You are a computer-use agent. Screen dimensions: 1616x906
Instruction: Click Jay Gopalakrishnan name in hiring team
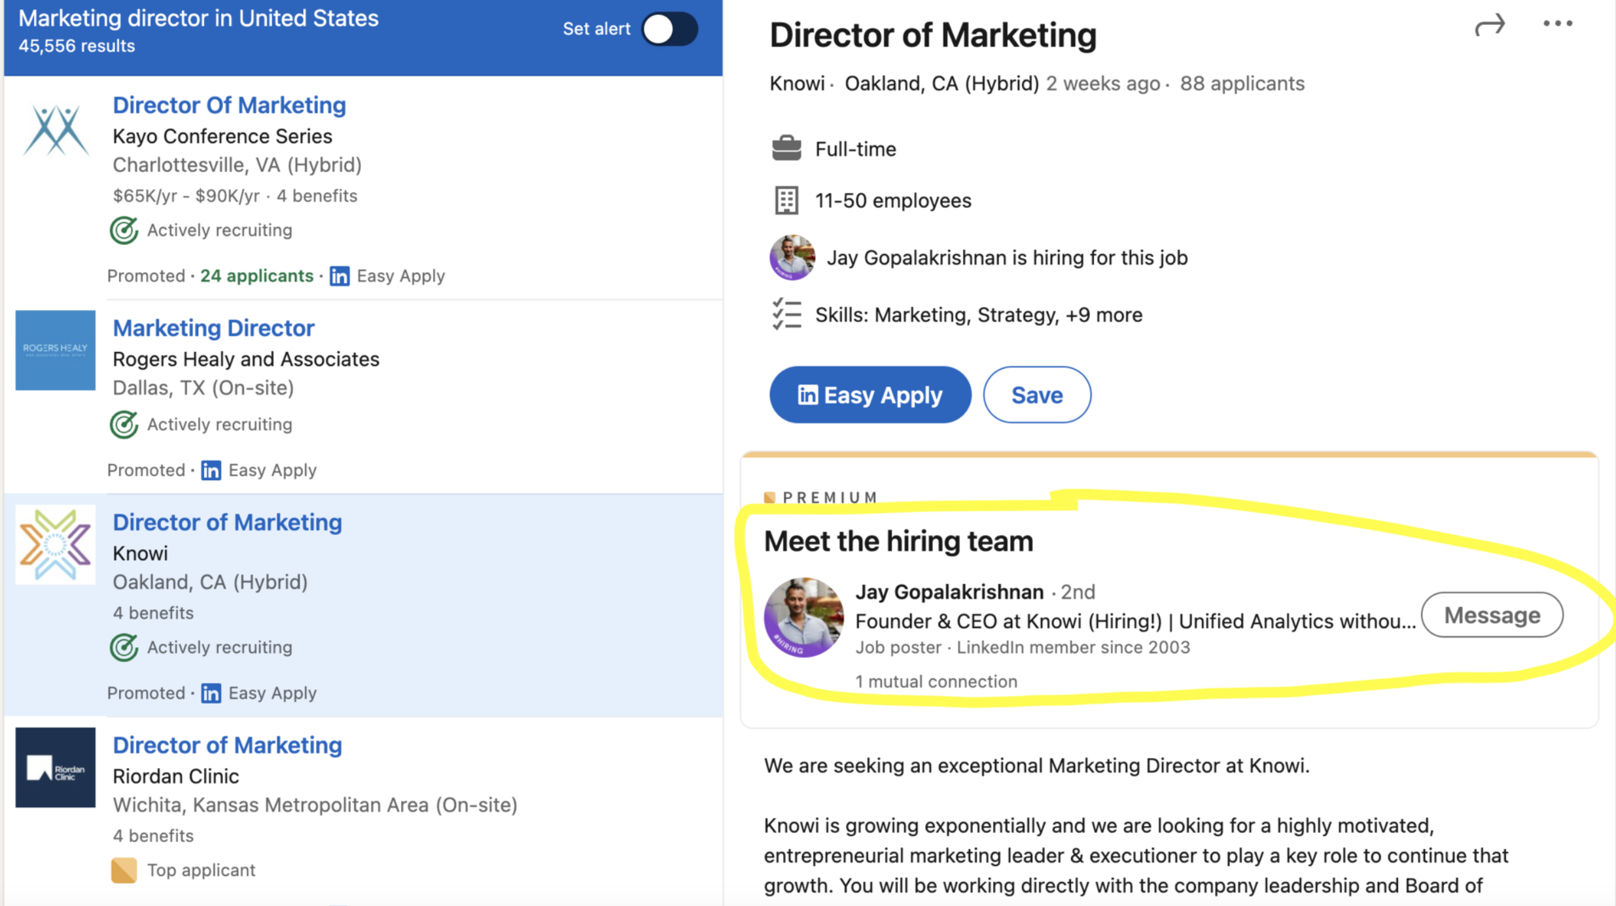949,592
